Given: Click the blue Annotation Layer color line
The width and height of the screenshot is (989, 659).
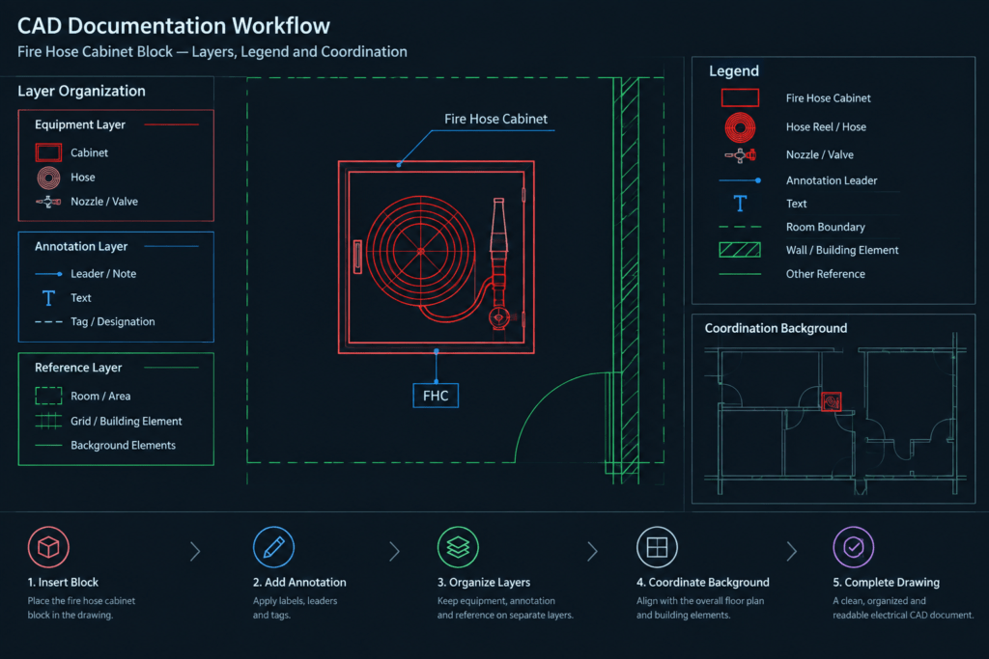Looking at the screenshot, I should (172, 246).
